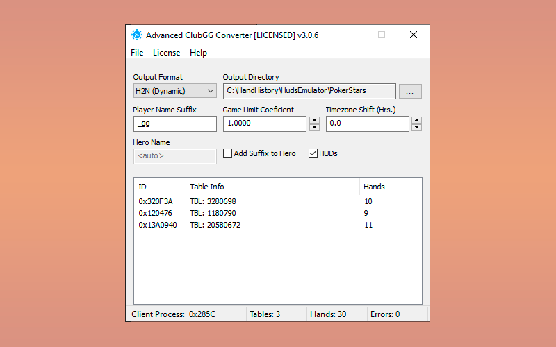The width and height of the screenshot is (556, 347).
Task: Close the converter window
Action: coord(414,35)
